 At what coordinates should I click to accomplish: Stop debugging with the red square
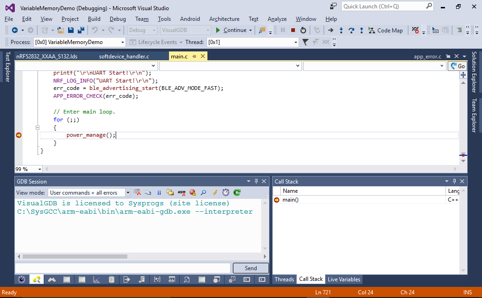point(293,30)
